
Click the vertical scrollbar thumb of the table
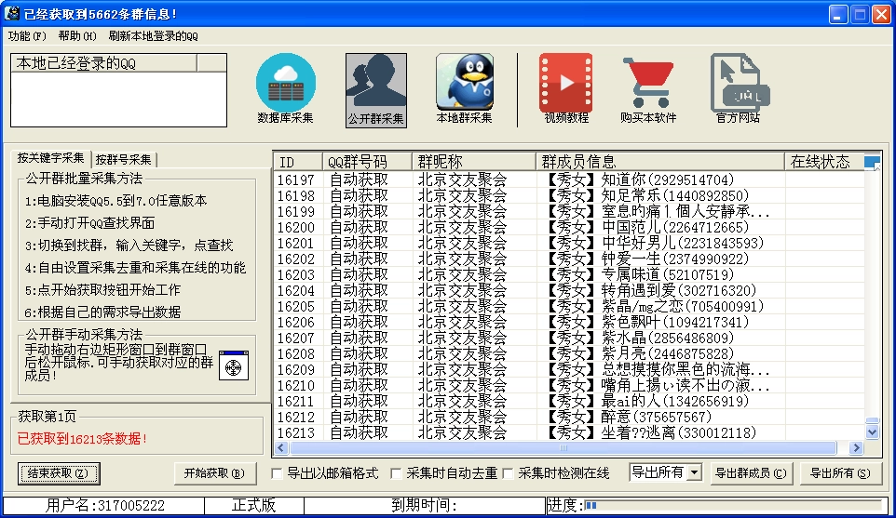[872, 421]
